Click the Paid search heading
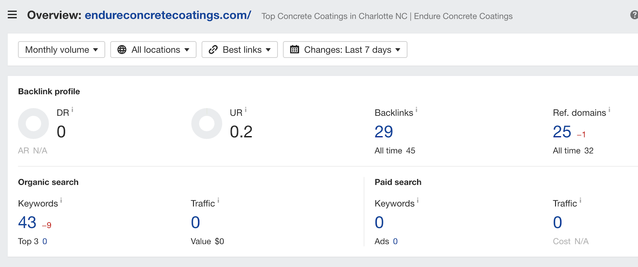 coord(398,182)
